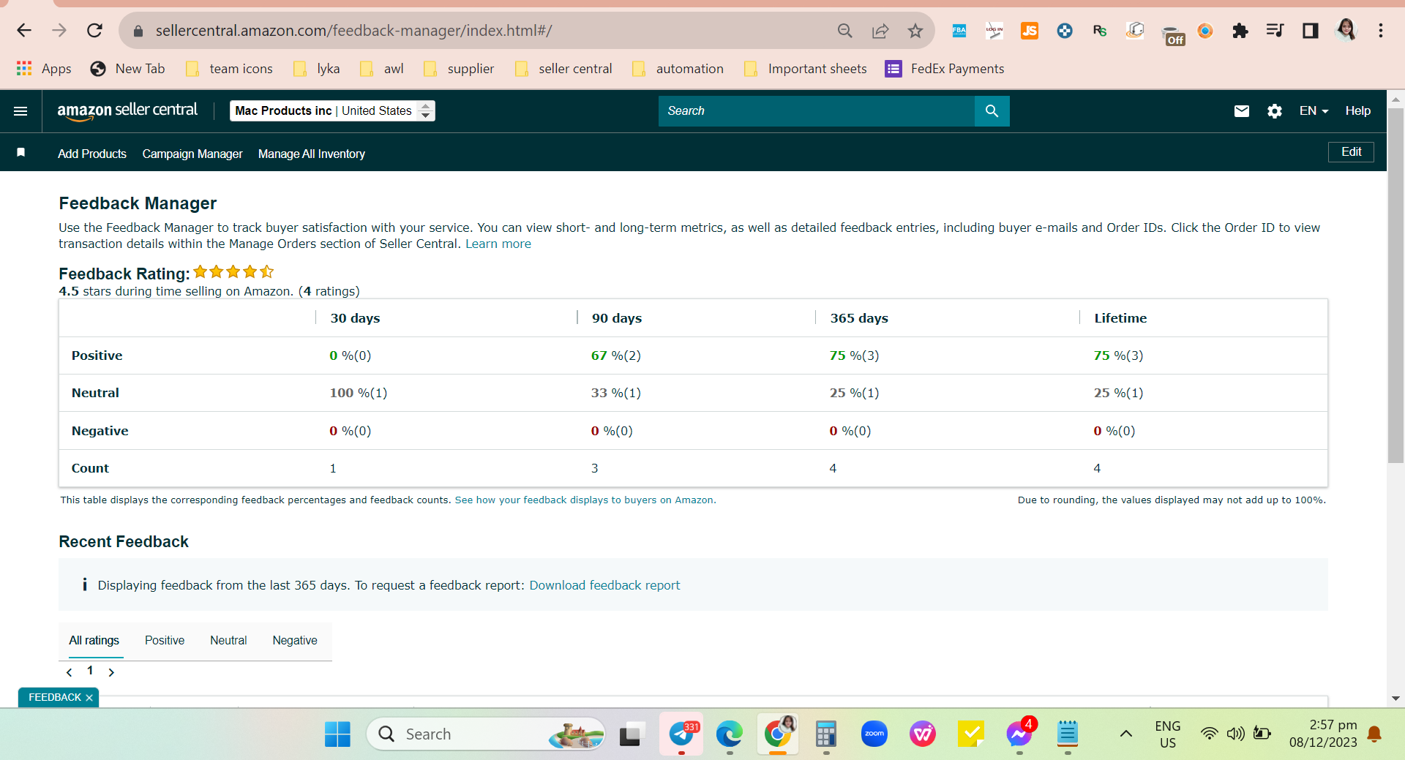Open the seller central bookmark folder

pos(563,69)
